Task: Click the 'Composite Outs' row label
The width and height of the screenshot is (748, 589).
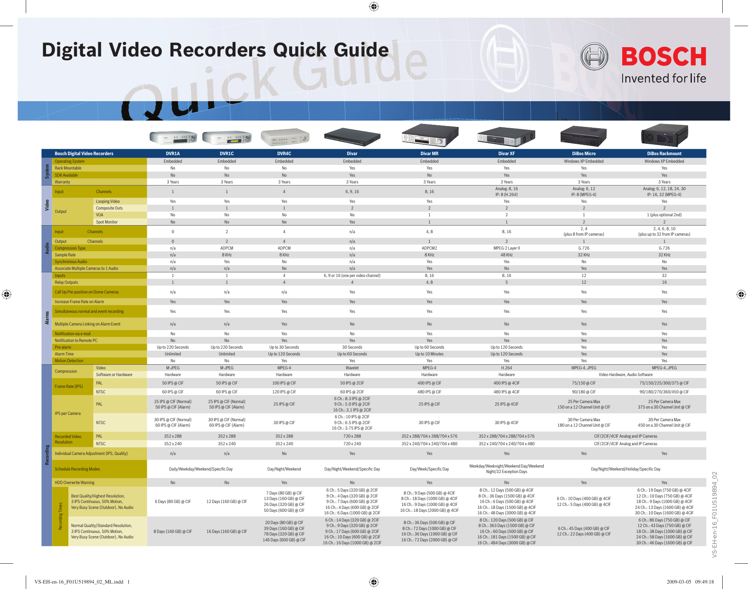Action: (109, 208)
